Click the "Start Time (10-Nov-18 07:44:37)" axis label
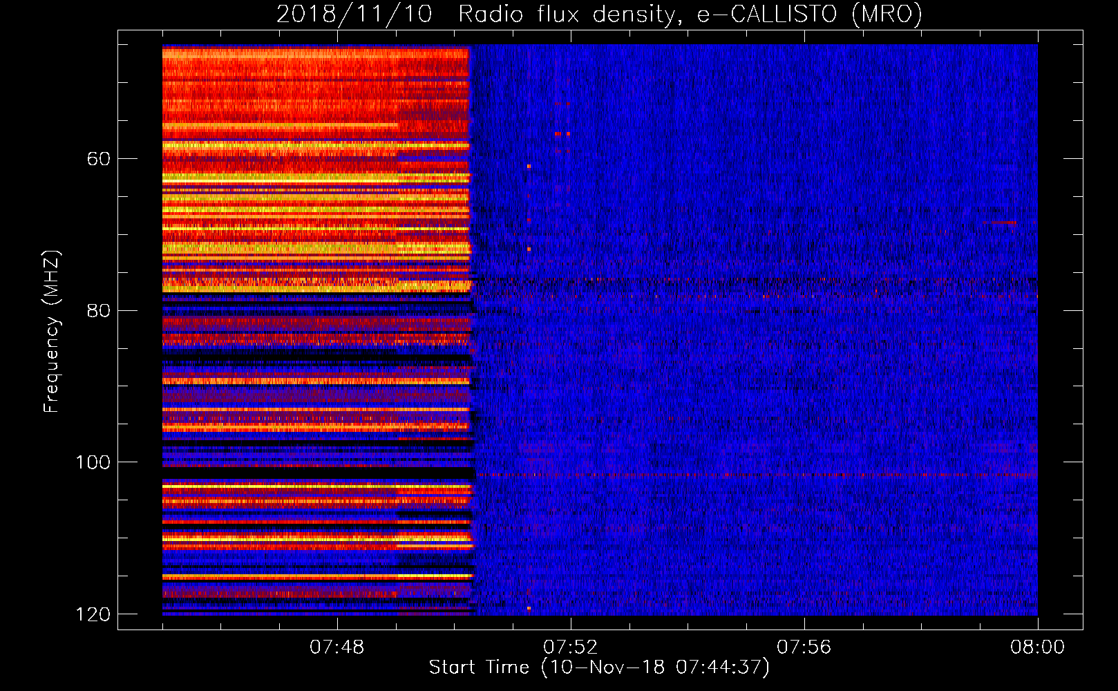Screen dimensions: 1118x691 pyautogui.click(x=599, y=668)
